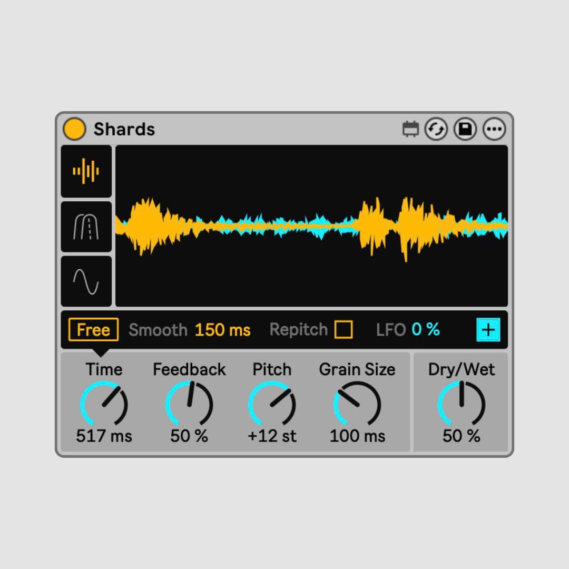The width and height of the screenshot is (569, 569).
Task: Open the device options via dots icon
Action: (x=494, y=129)
